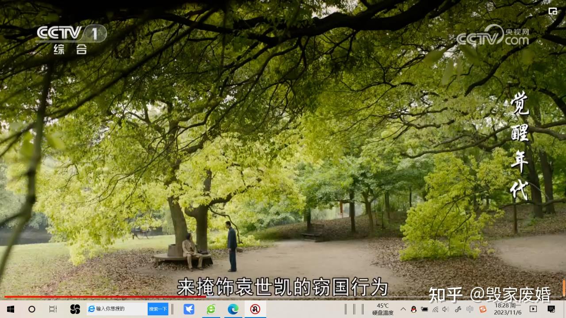Click the pen input tray icon

point(458,309)
